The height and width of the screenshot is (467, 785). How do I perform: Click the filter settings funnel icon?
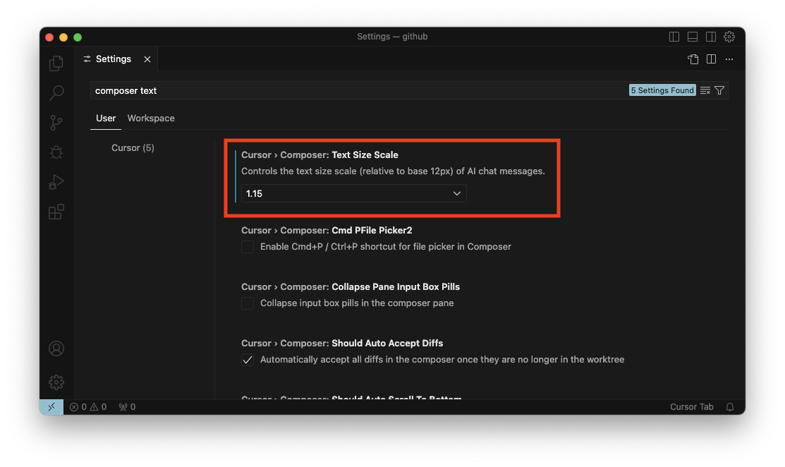719,90
